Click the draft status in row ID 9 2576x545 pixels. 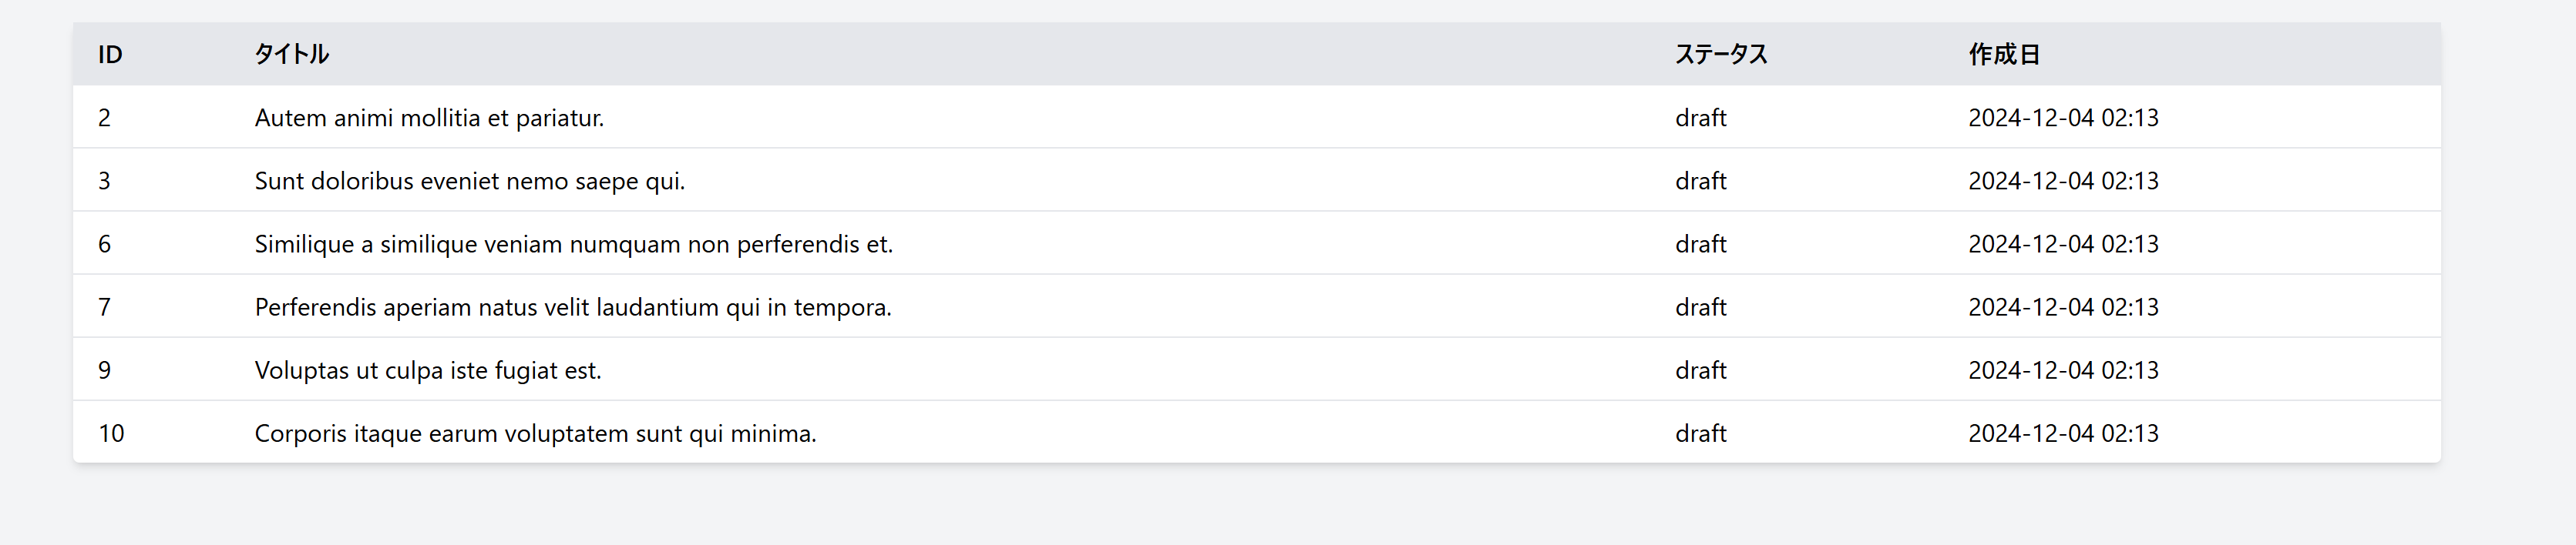1700,370
